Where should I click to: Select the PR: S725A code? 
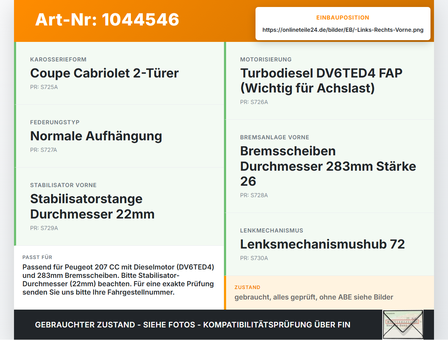click(44, 87)
